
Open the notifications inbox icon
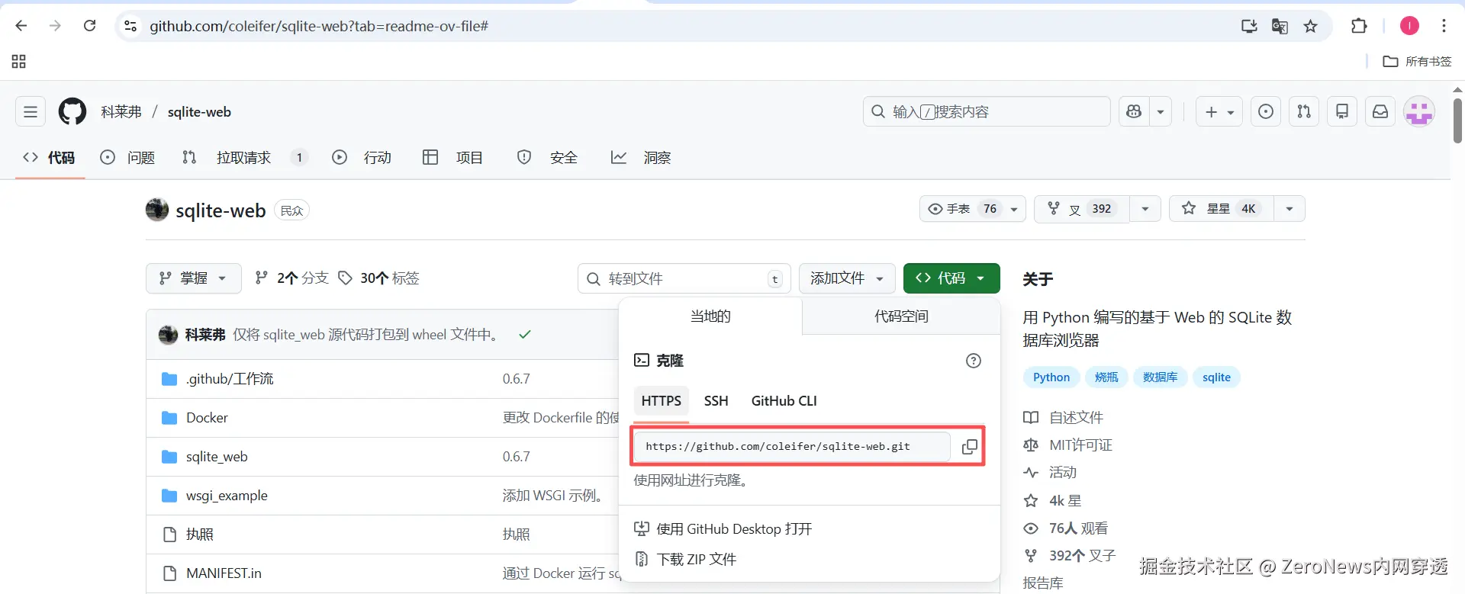point(1380,112)
